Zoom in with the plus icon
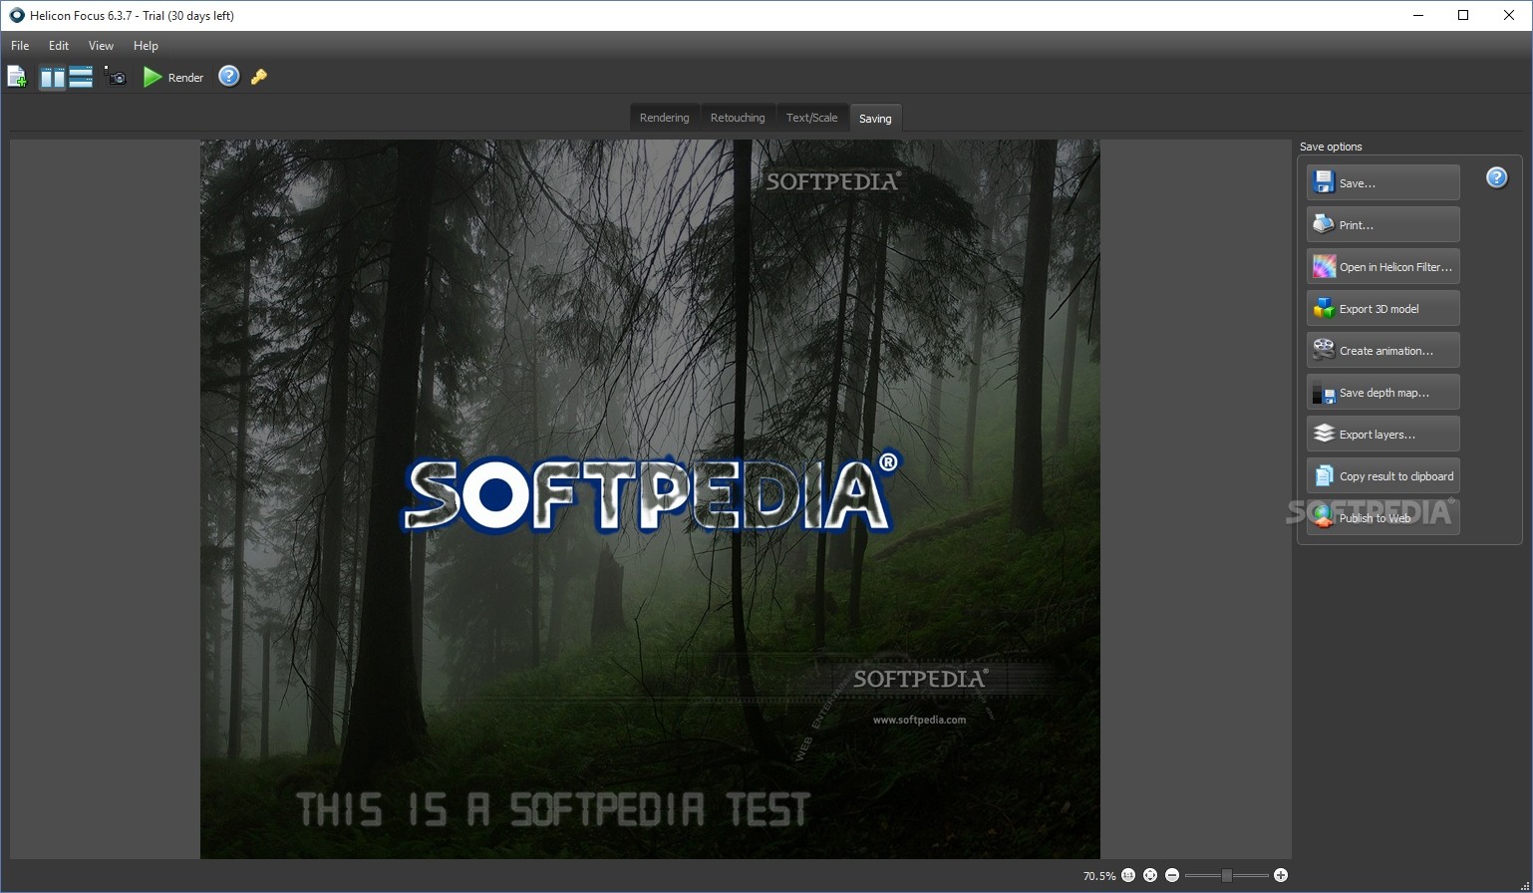 pyautogui.click(x=1281, y=875)
